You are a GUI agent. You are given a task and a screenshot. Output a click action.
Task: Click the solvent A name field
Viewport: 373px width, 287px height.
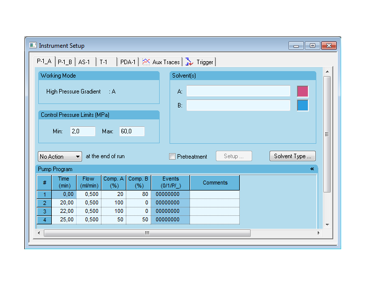pyautogui.click(x=238, y=91)
